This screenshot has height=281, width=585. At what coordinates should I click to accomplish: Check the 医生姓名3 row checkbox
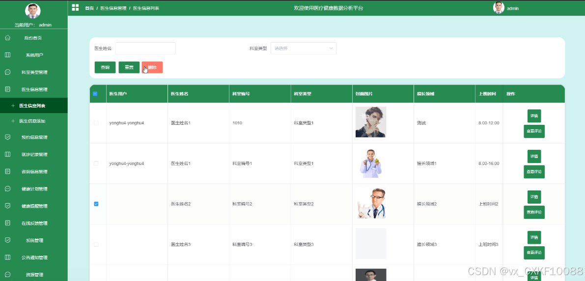(x=96, y=244)
